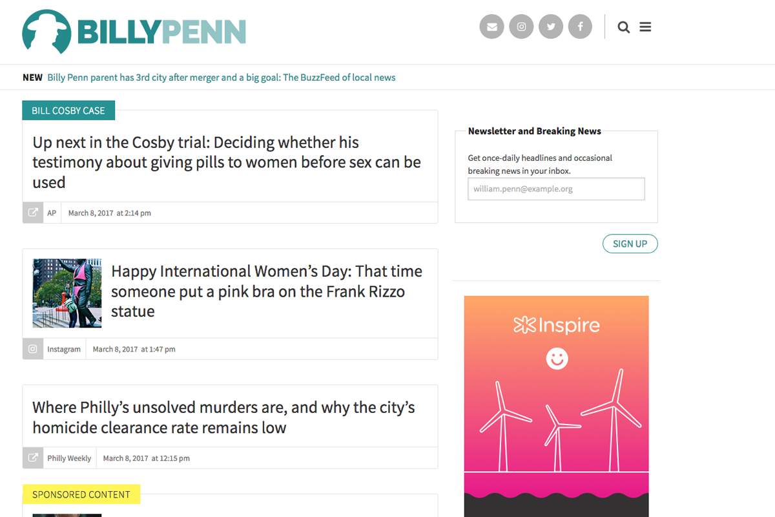Read the Cosby trial testimony headline
This screenshot has width=775, height=517.
(227, 162)
